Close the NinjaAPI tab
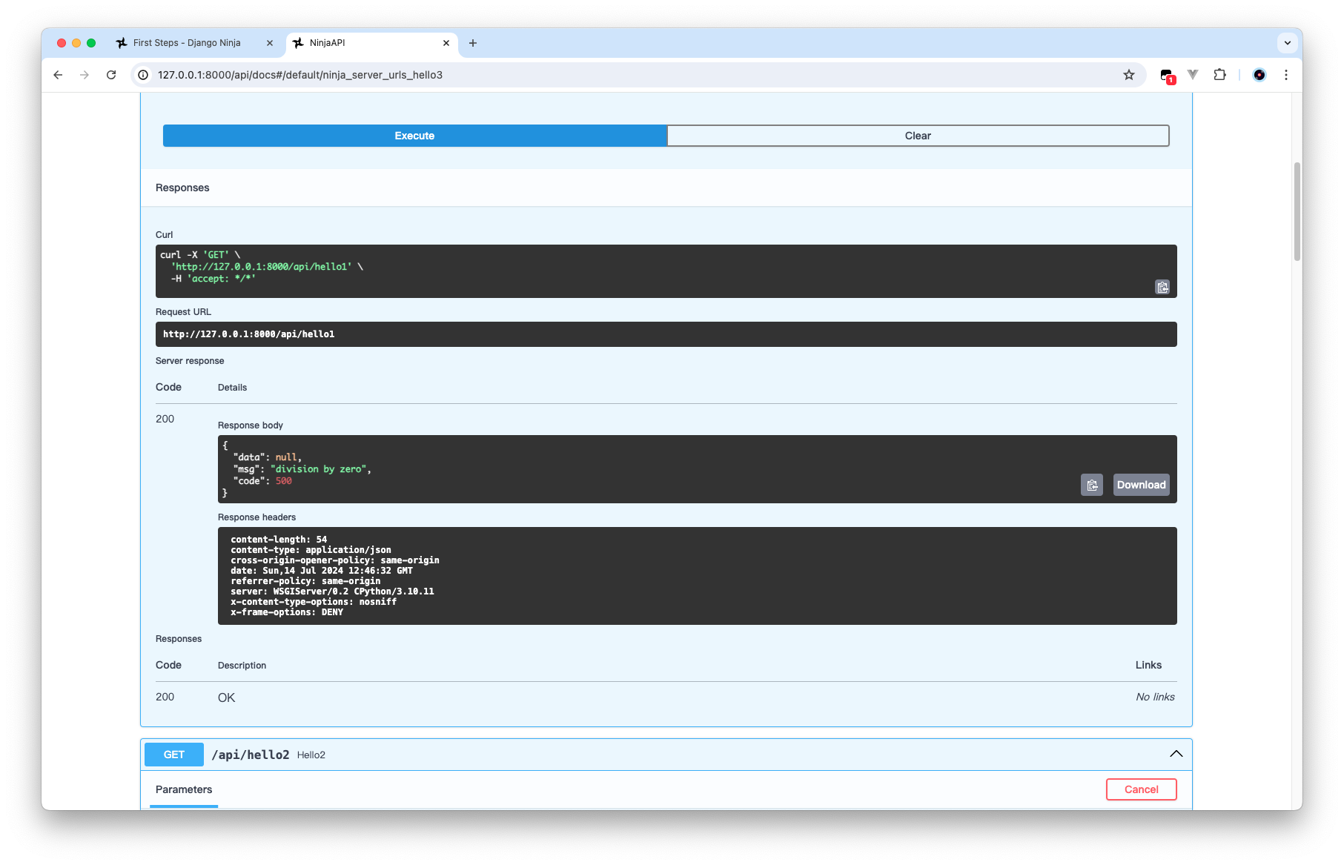This screenshot has width=1344, height=865. 446,43
